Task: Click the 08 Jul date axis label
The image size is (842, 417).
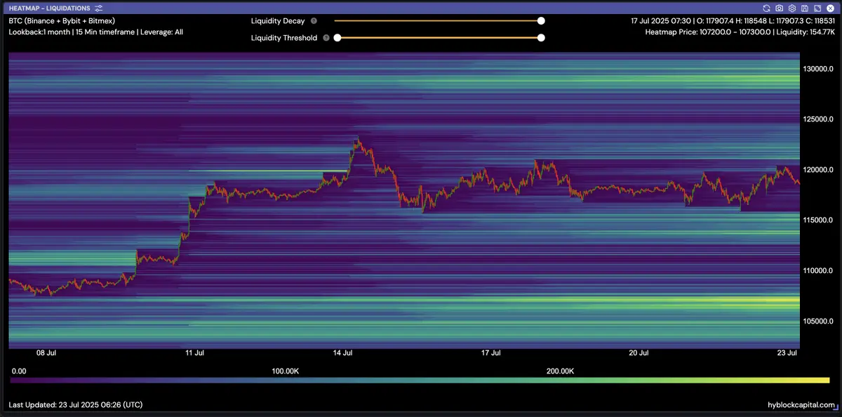Action: pos(46,353)
